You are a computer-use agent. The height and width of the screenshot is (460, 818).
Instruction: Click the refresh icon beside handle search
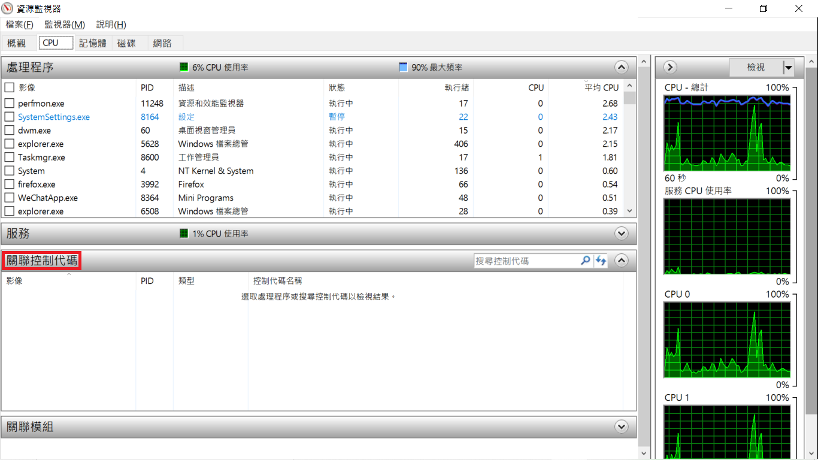coord(601,261)
